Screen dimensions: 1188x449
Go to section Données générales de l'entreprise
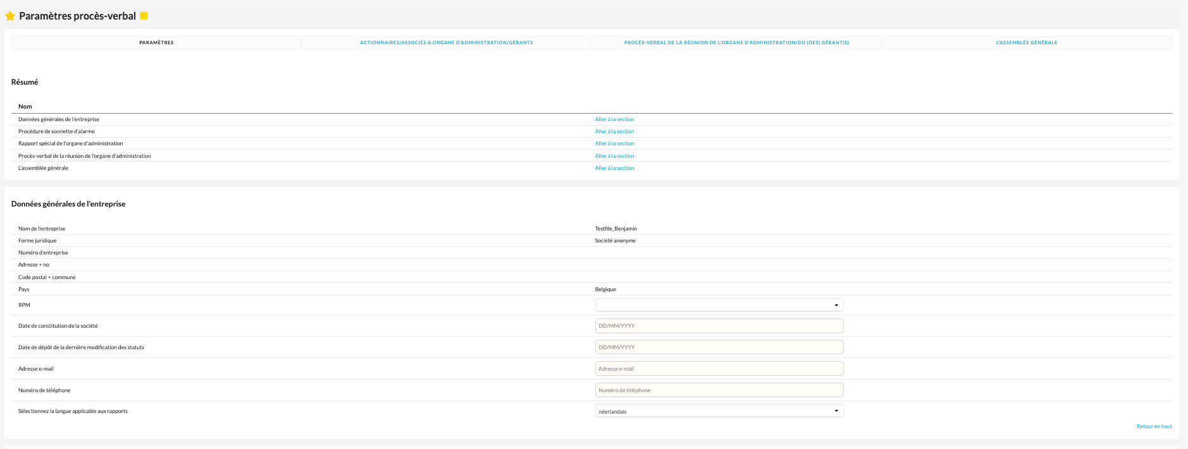pyautogui.click(x=614, y=119)
